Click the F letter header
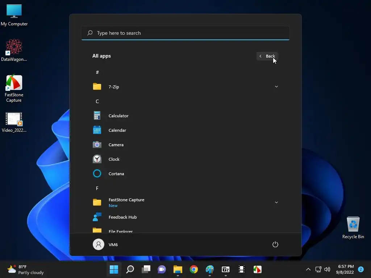Viewport: 371px width, 278px height. (x=97, y=188)
